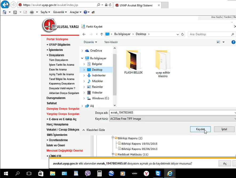Expand the Windows (C:) drive node
The image size is (236, 178).
coord(84,98)
